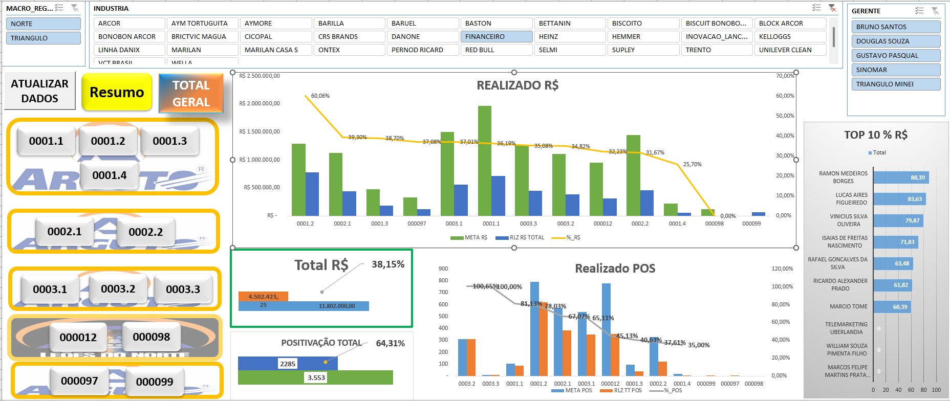Image resolution: width=950 pixels, height=401 pixels.
Task: Select manager BRUNO SANTOS
Action: tap(896, 27)
